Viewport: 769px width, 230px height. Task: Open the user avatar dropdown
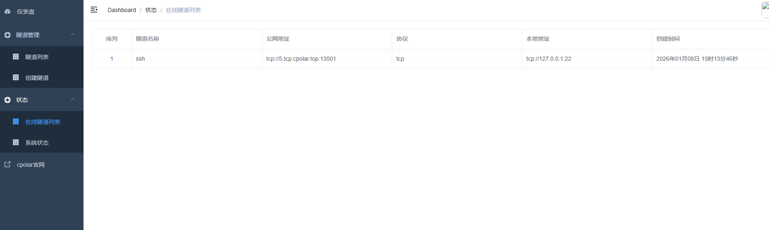pos(765,9)
